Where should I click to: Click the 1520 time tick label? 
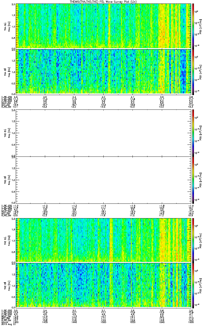coord(133,322)
